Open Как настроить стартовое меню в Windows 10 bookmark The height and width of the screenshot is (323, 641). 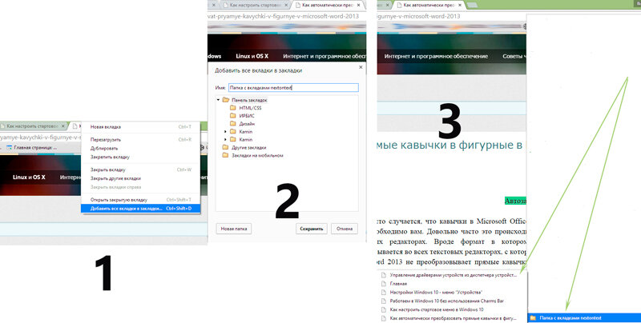(437, 309)
